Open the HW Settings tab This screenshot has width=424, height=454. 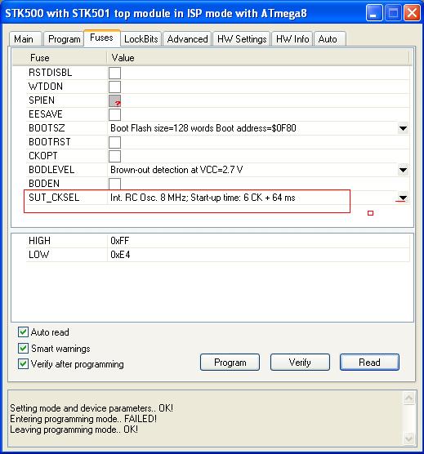242,39
